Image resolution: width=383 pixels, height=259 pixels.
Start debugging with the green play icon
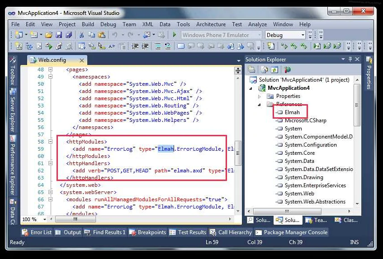click(175, 35)
